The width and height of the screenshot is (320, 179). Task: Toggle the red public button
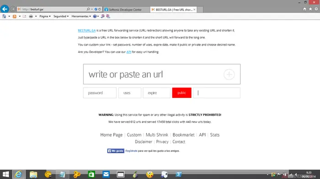point(181,93)
